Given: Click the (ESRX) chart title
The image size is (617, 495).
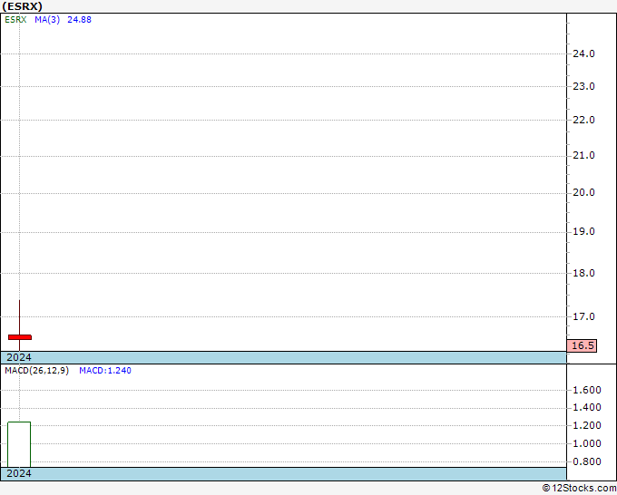Looking at the screenshot, I should pos(23,6).
